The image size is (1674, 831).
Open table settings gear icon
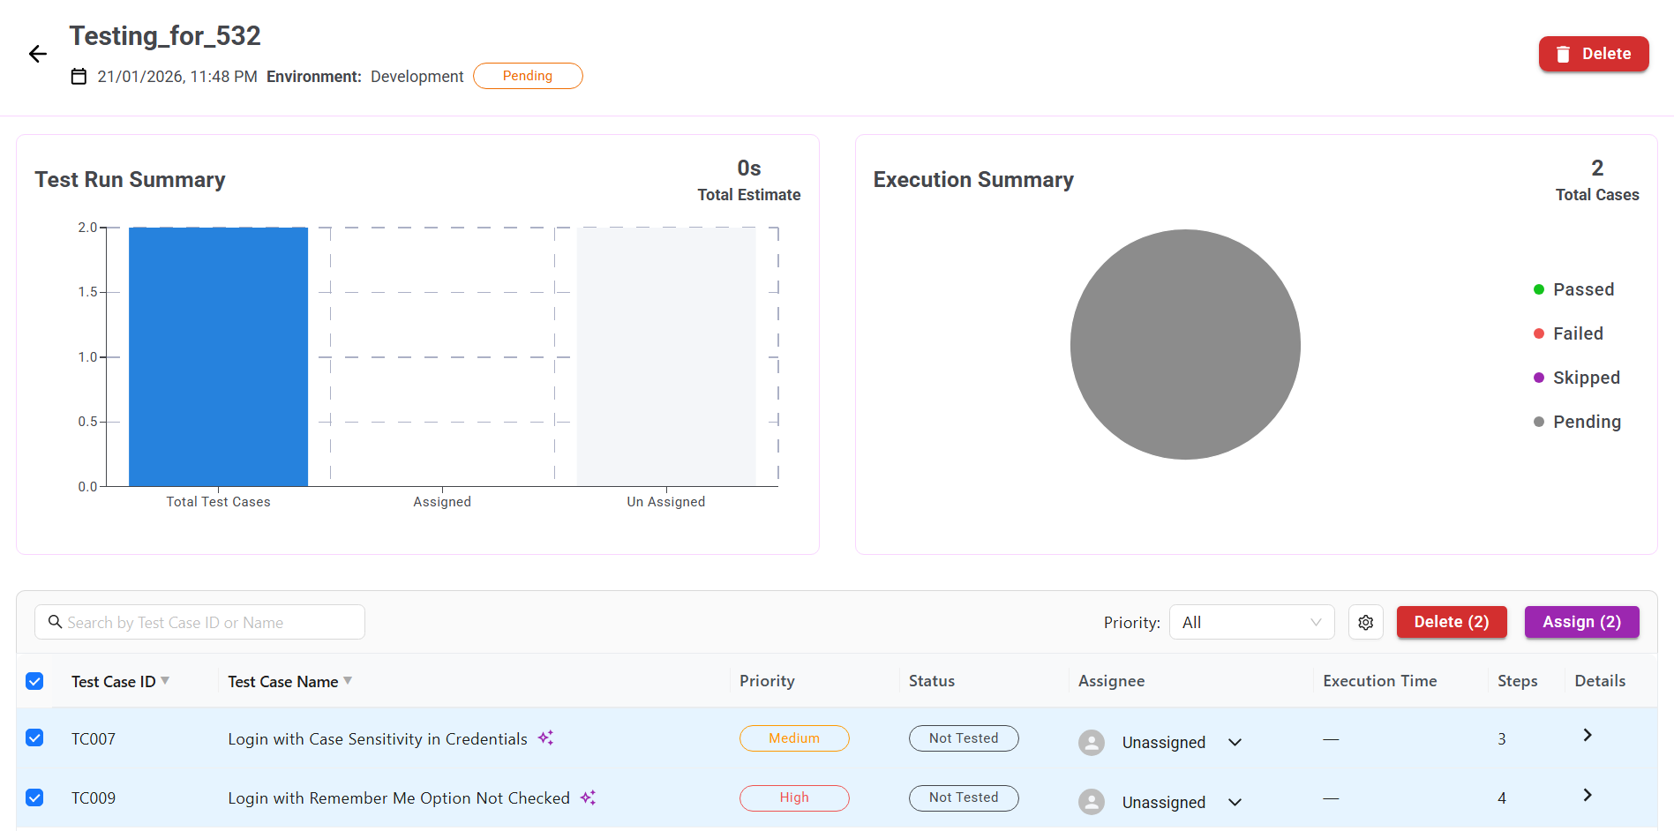tap(1365, 623)
